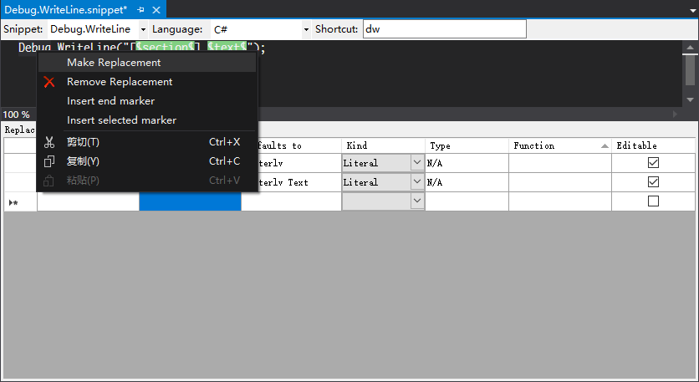Expand Kind dropdown in first row

click(x=416, y=163)
